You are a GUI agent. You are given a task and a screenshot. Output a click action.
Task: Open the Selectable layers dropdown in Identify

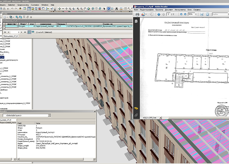[49, 115]
